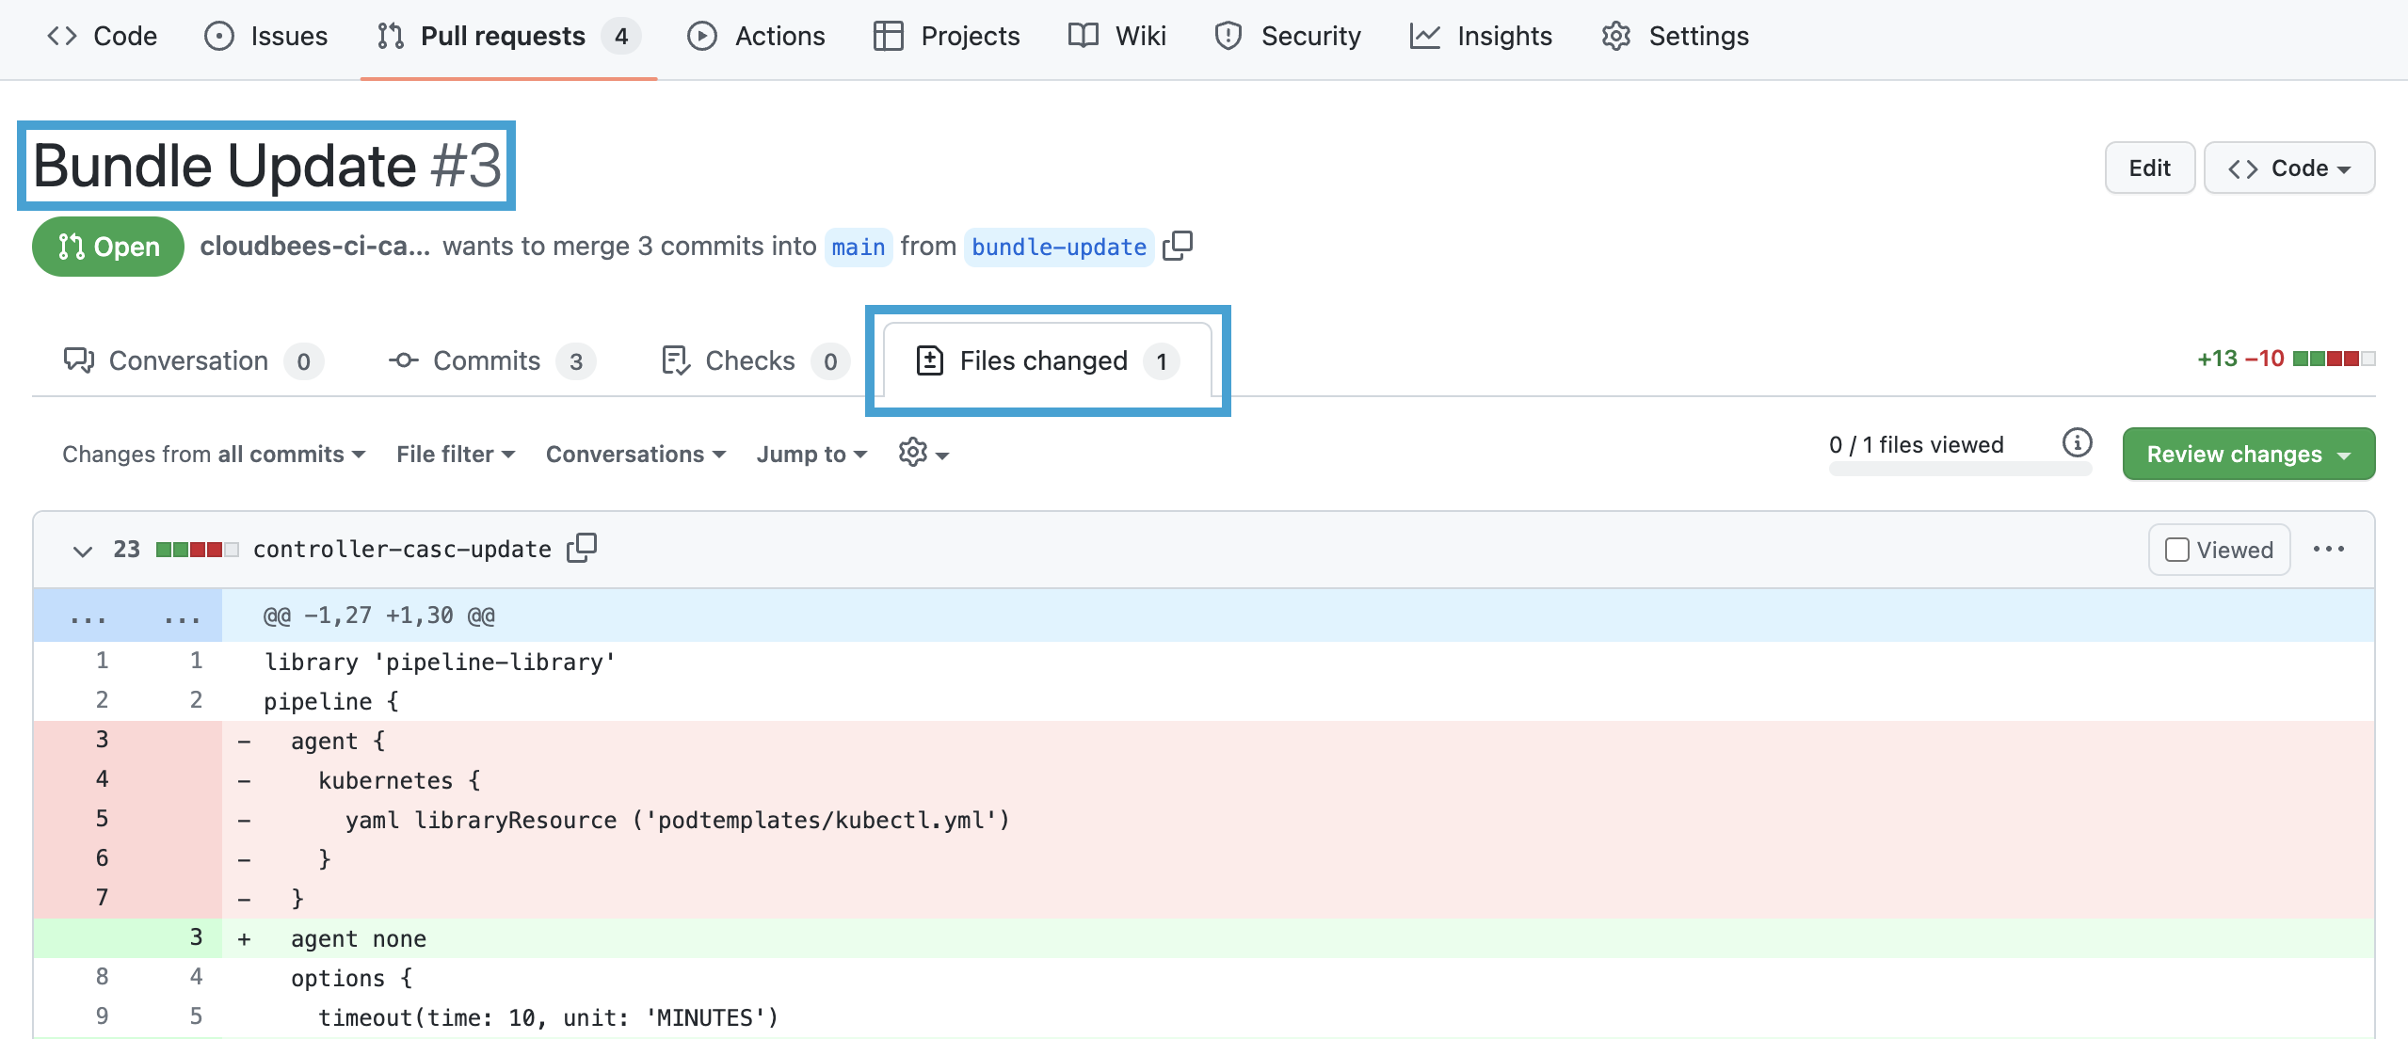
Task: Expand Changes from all commits dropdown
Action: pyautogui.click(x=213, y=454)
